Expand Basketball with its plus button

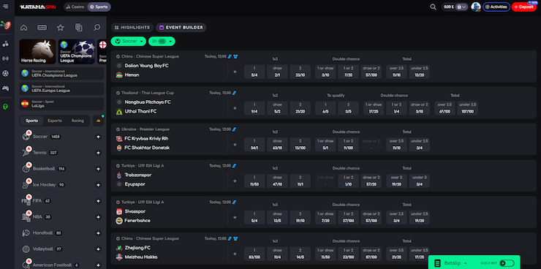tap(98, 169)
